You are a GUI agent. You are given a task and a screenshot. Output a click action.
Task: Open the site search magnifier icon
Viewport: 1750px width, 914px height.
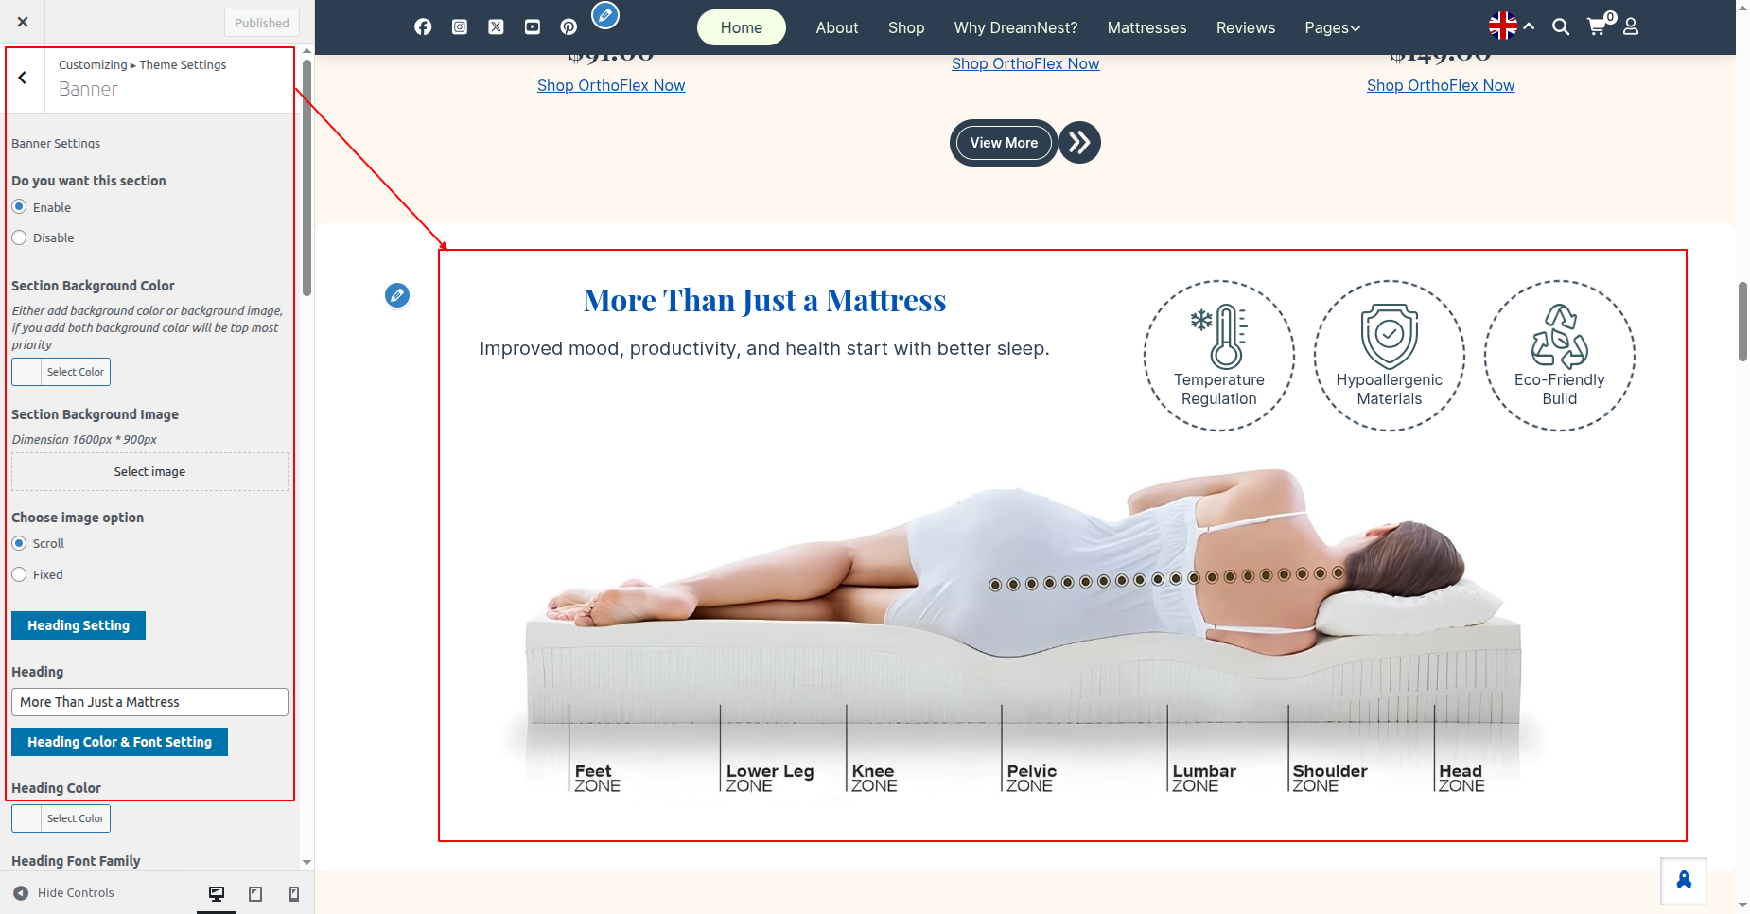click(x=1561, y=27)
